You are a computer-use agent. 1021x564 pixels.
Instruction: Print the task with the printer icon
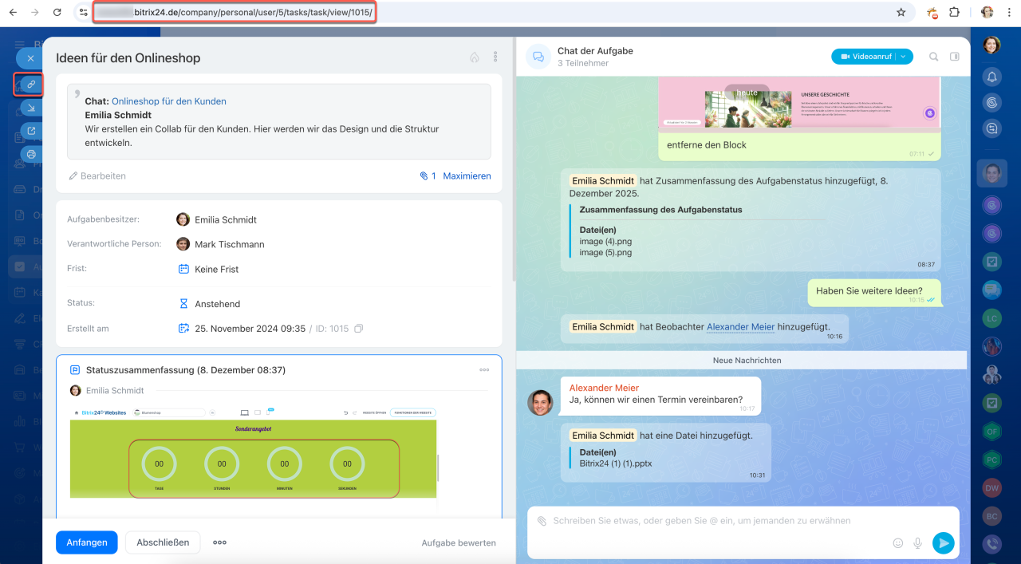[x=31, y=154]
